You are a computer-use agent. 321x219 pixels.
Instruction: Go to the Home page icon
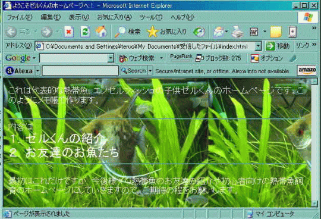point(101,32)
